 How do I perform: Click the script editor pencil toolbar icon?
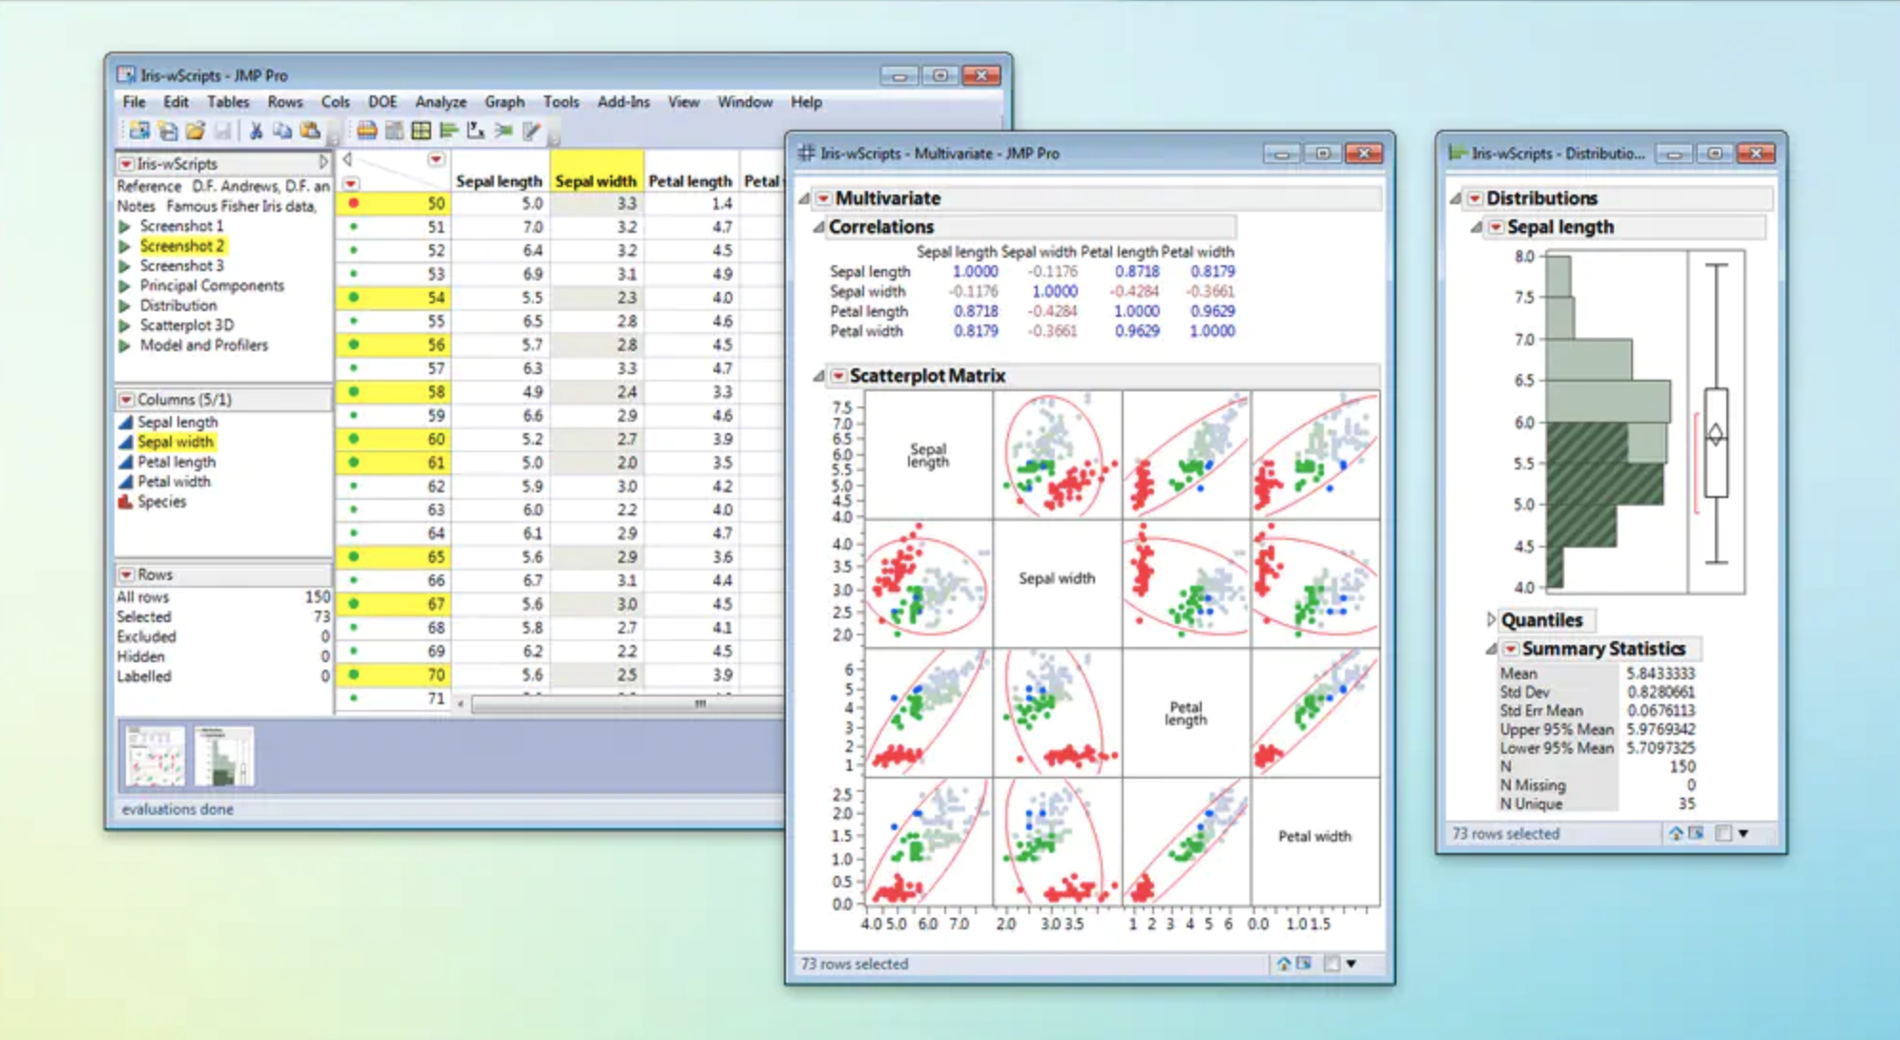tap(532, 131)
